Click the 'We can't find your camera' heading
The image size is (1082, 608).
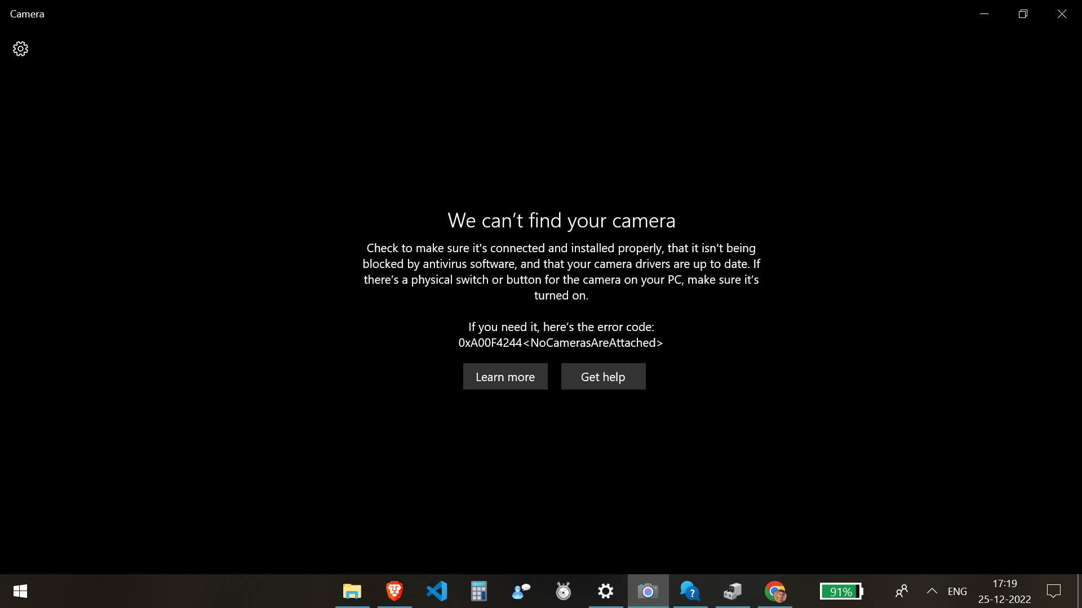pyautogui.click(x=561, y=221)
